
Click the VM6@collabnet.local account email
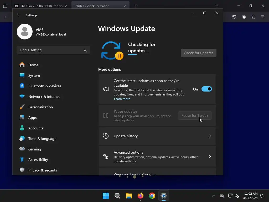51,34
